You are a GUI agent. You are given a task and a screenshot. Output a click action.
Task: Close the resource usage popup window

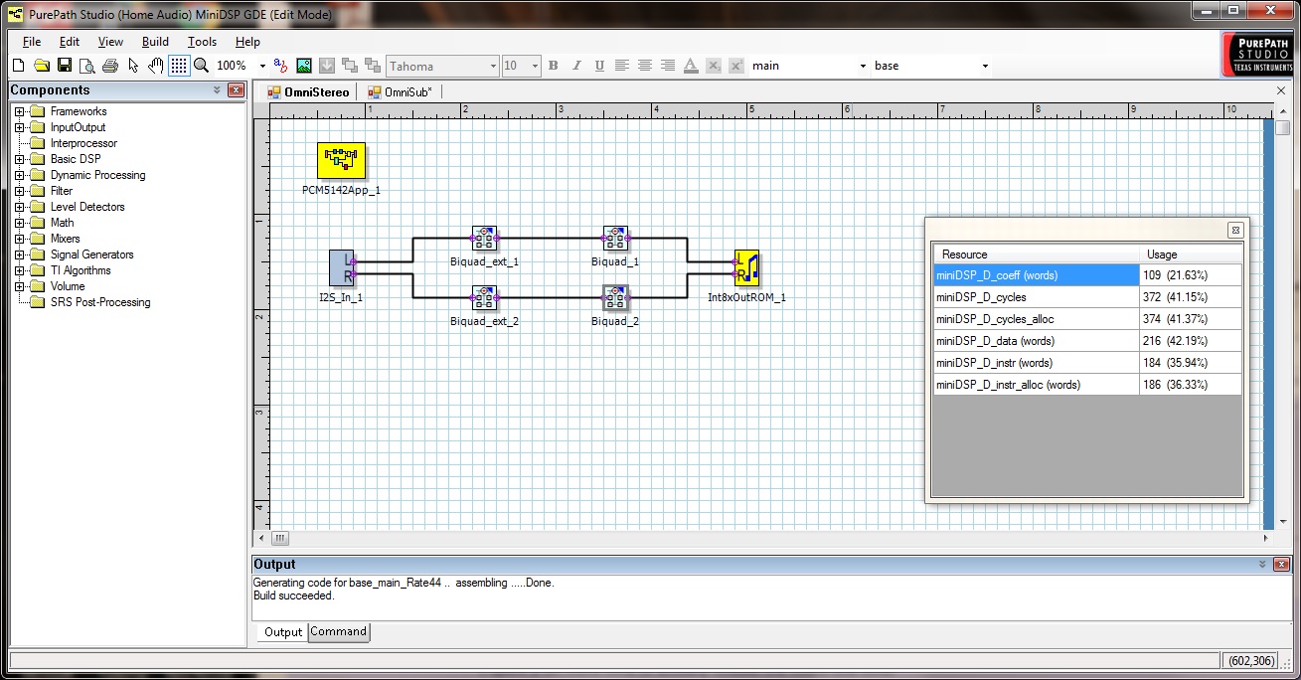(1235, 230)
